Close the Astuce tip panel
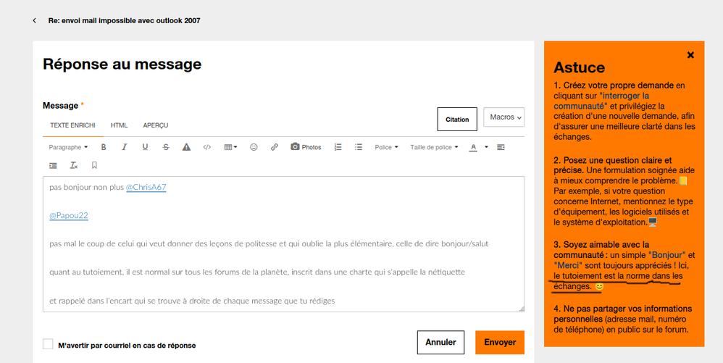 [x=690, y=55]
